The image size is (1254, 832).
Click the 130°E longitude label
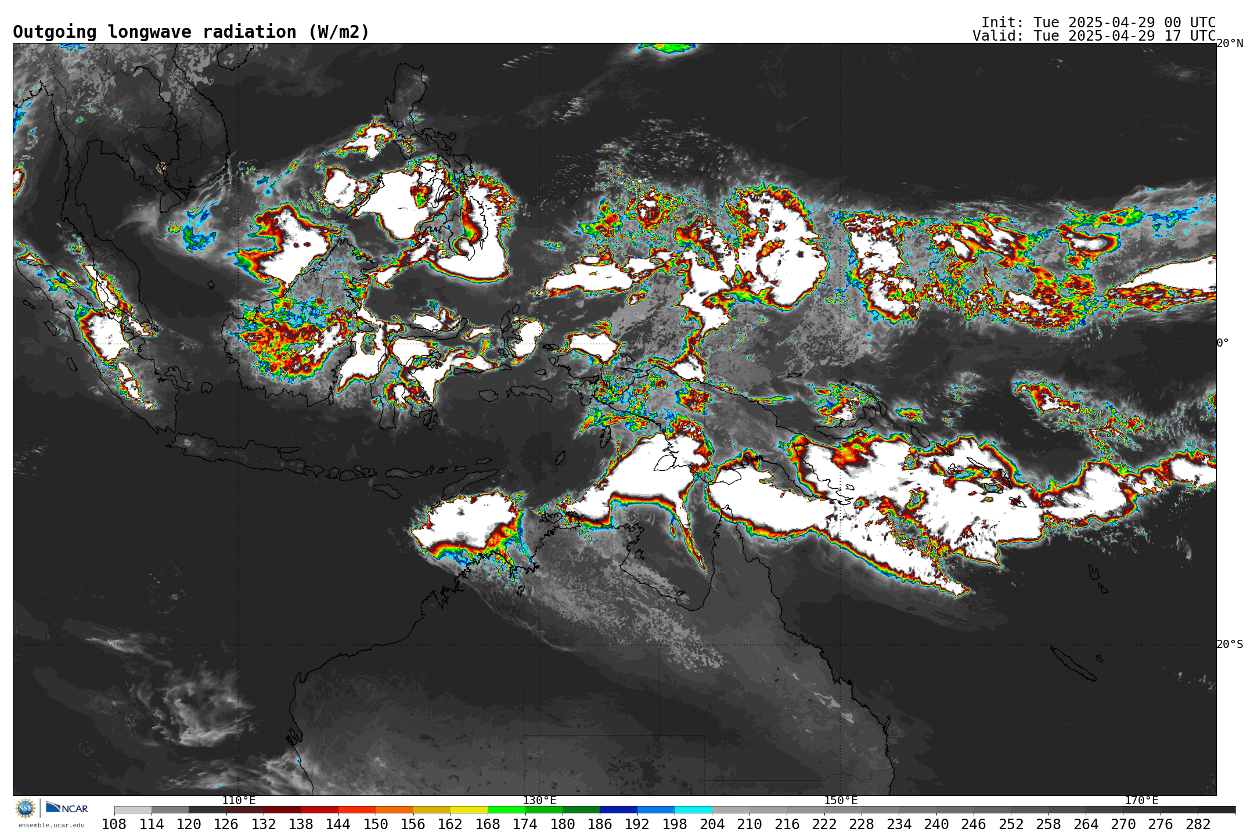[539, 801]
